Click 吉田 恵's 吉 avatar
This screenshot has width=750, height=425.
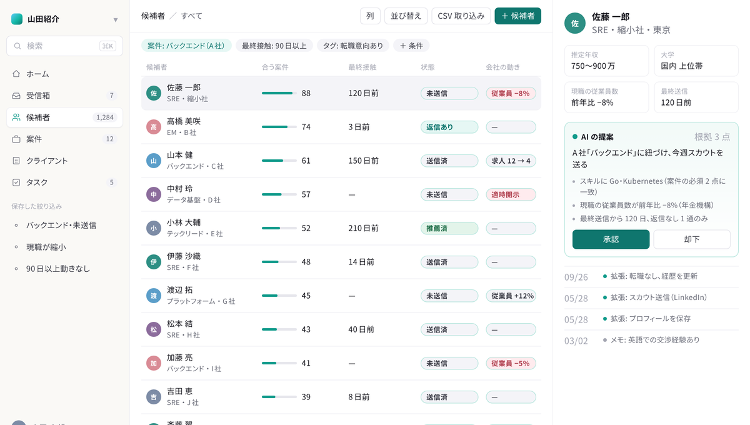pyautogui.click(x=154, y=397)
